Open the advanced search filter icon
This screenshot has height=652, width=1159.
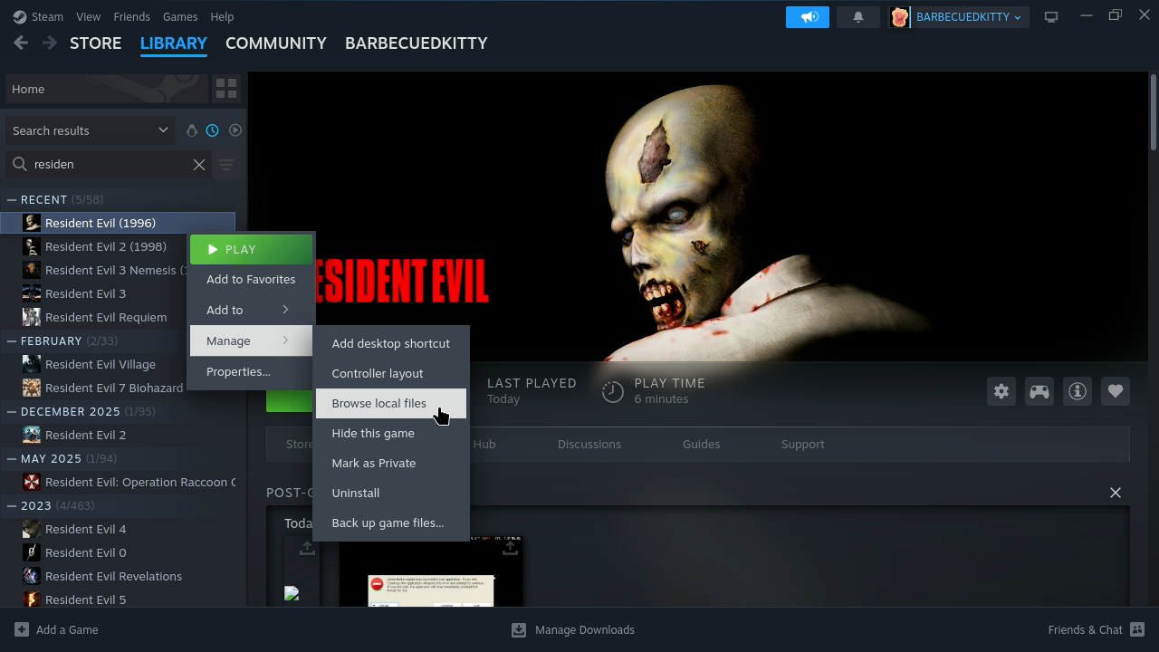point(225,165)
